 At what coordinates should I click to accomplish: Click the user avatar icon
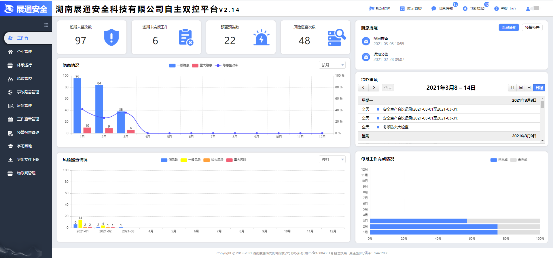point(528,9)
